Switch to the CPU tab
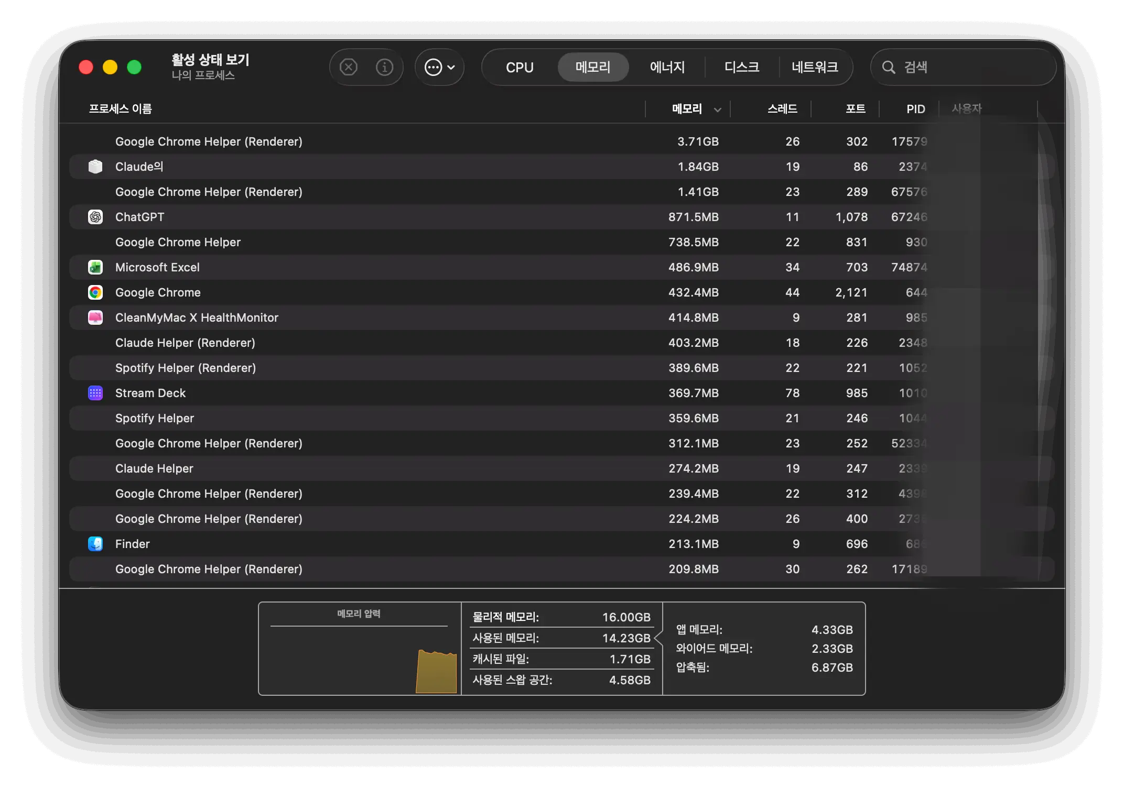 tap(520, 67)
